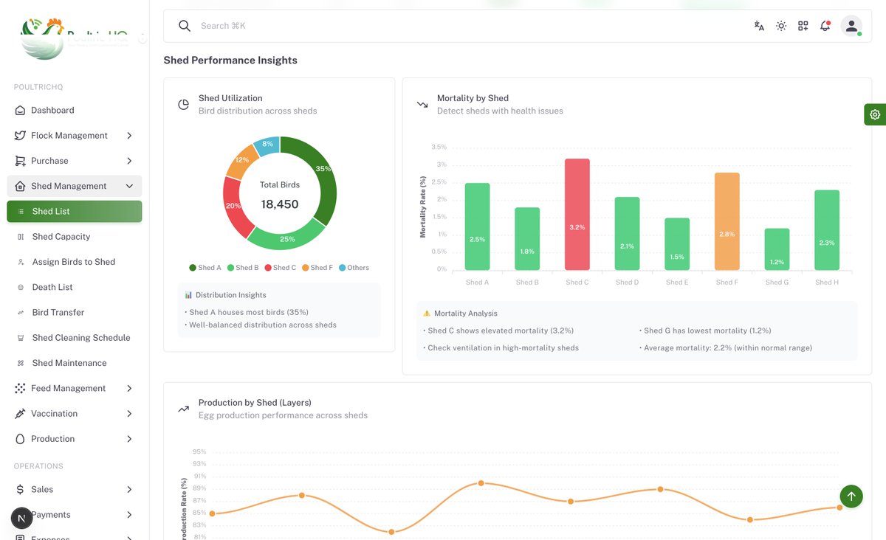Click the Sales dollar icon
Screen dimensions: 886x540
[20, 489]
